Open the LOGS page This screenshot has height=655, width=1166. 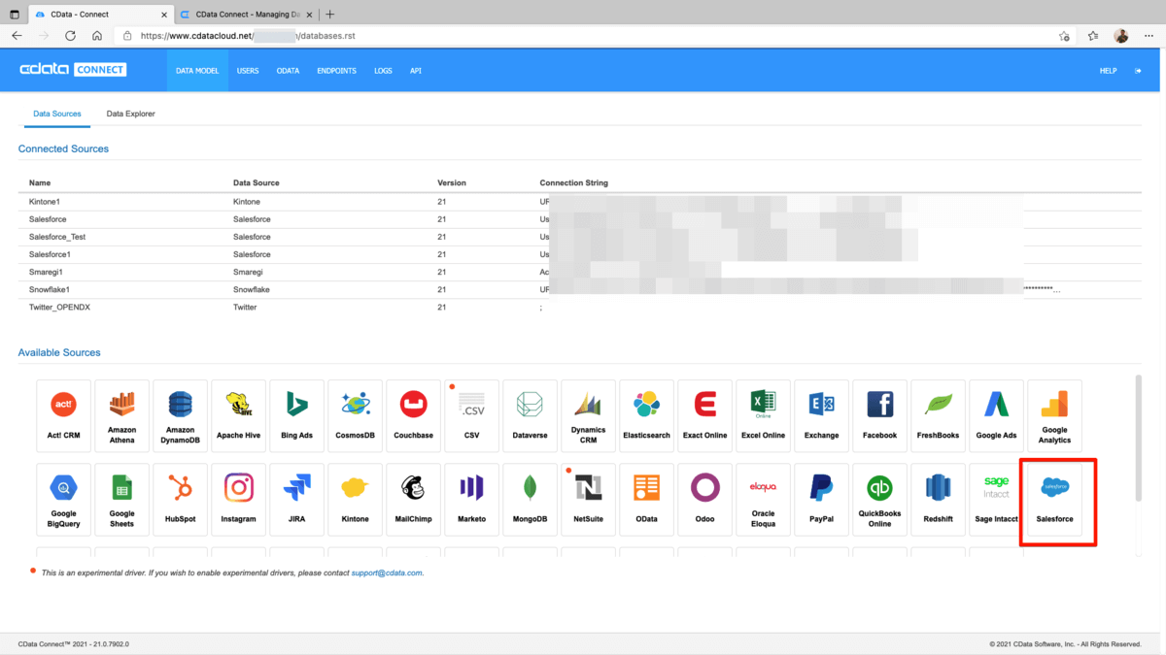(383, 71)
